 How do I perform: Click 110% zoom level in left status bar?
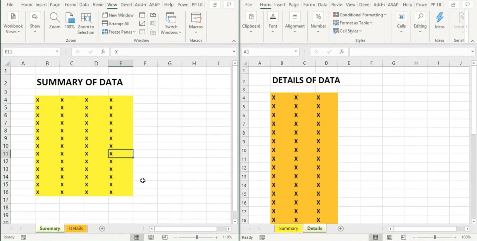[x=227, y=237]
